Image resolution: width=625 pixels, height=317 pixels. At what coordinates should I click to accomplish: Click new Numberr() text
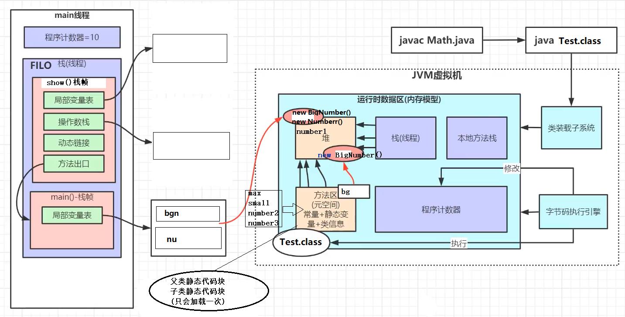coord(317,122)
